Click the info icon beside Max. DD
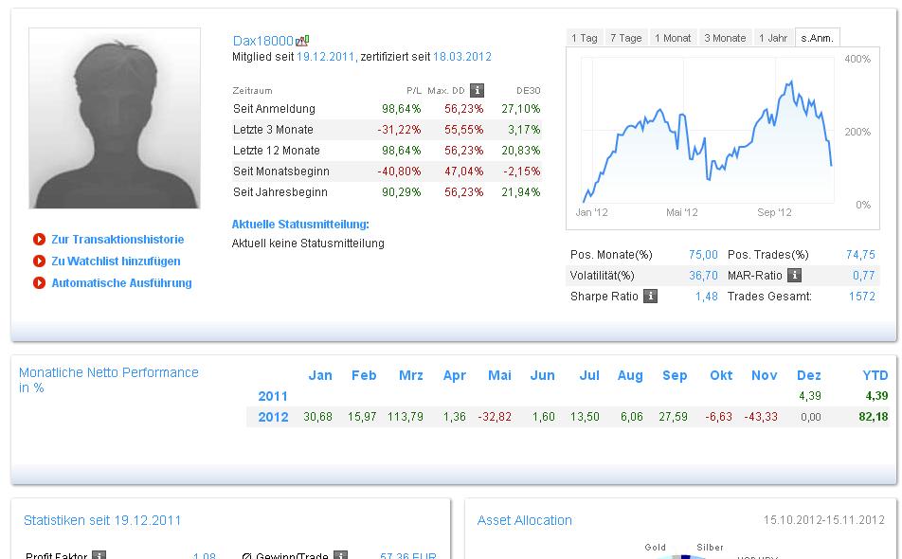The width and height of the screenshot is (902, 559). pos(477,90)
